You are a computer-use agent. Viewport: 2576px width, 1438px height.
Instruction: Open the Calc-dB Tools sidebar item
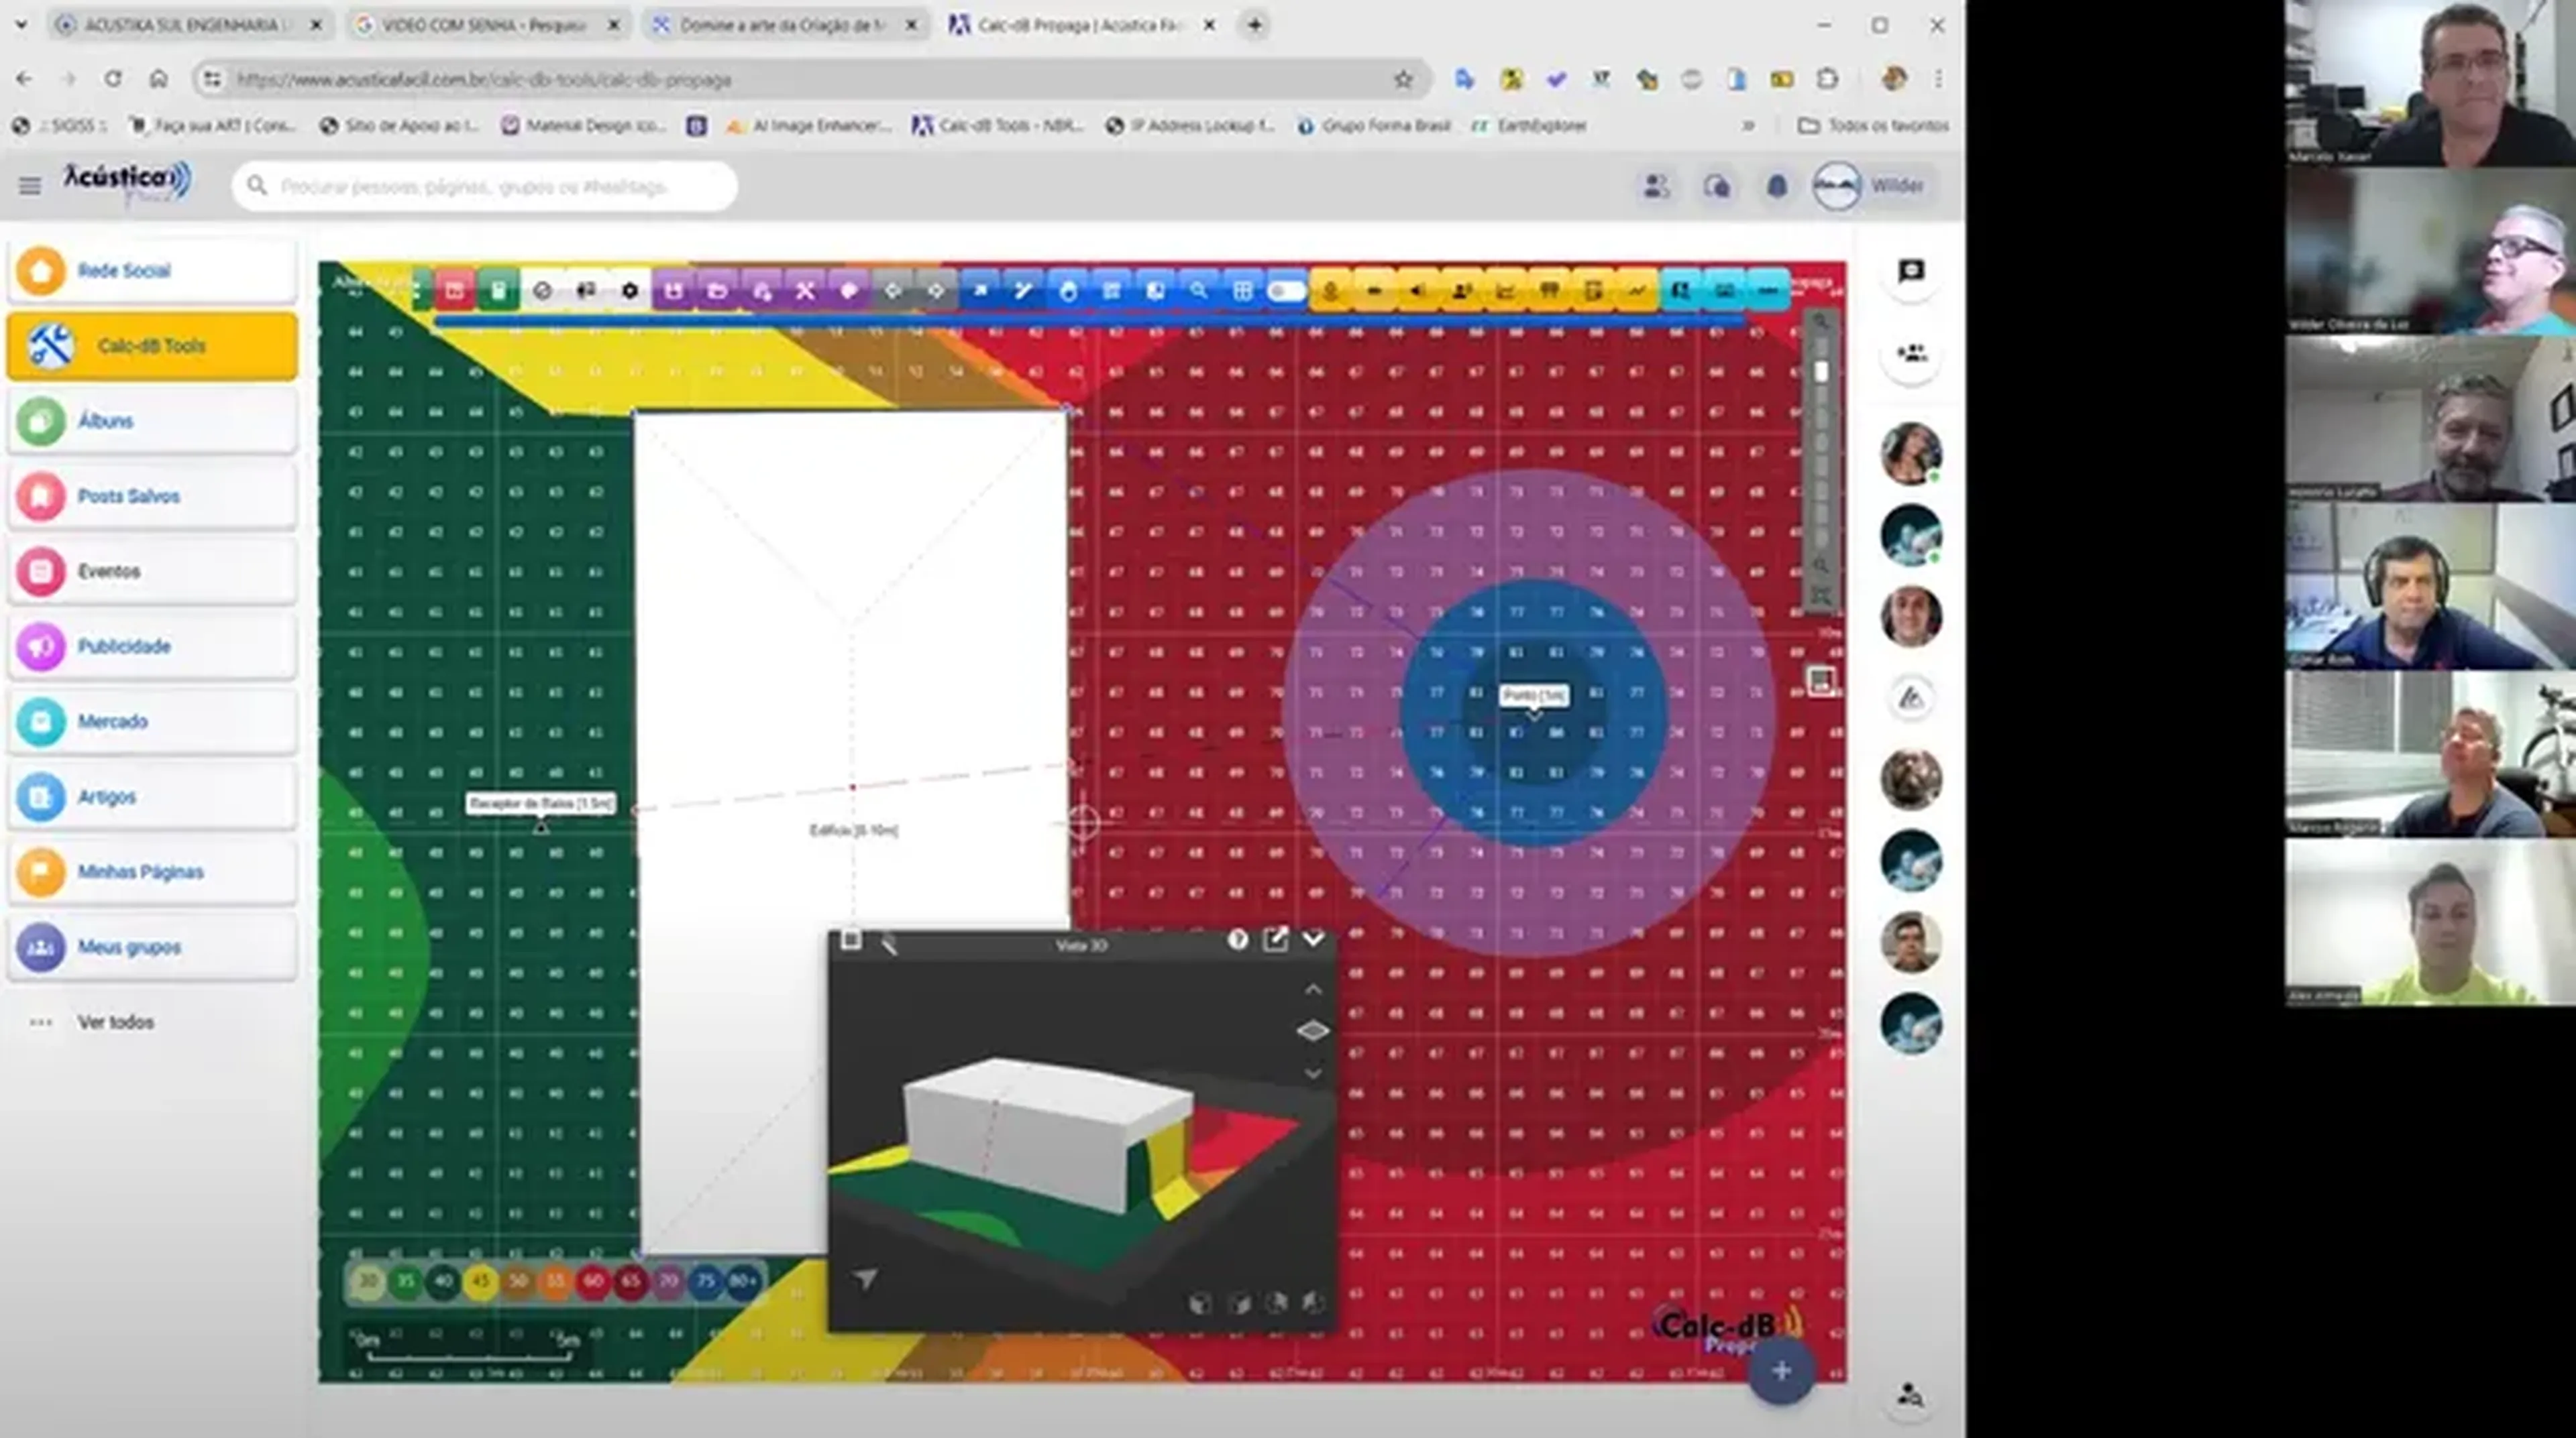(152, 346)
